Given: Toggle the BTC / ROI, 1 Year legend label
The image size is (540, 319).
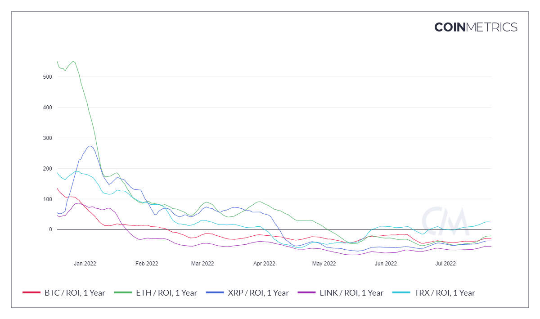Looking at the screenshot, I should 75,293.
